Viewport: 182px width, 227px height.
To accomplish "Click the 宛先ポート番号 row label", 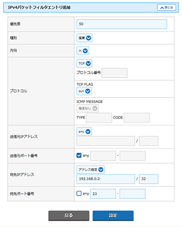I will (22, 194).
